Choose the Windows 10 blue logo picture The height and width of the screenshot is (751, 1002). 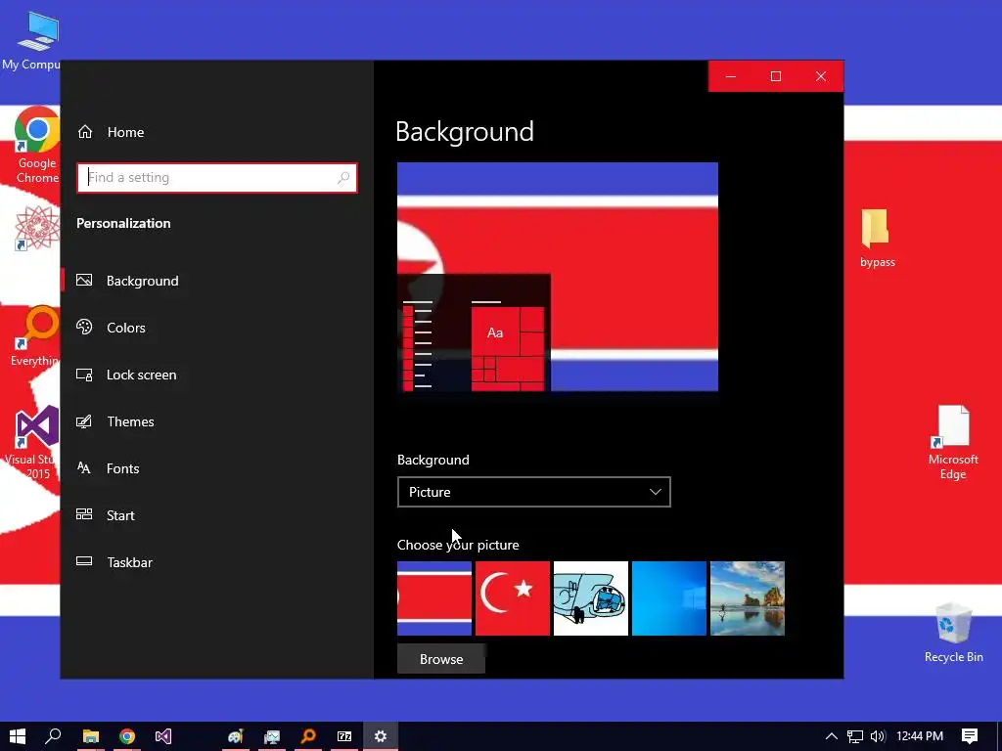tap(669, 598)
